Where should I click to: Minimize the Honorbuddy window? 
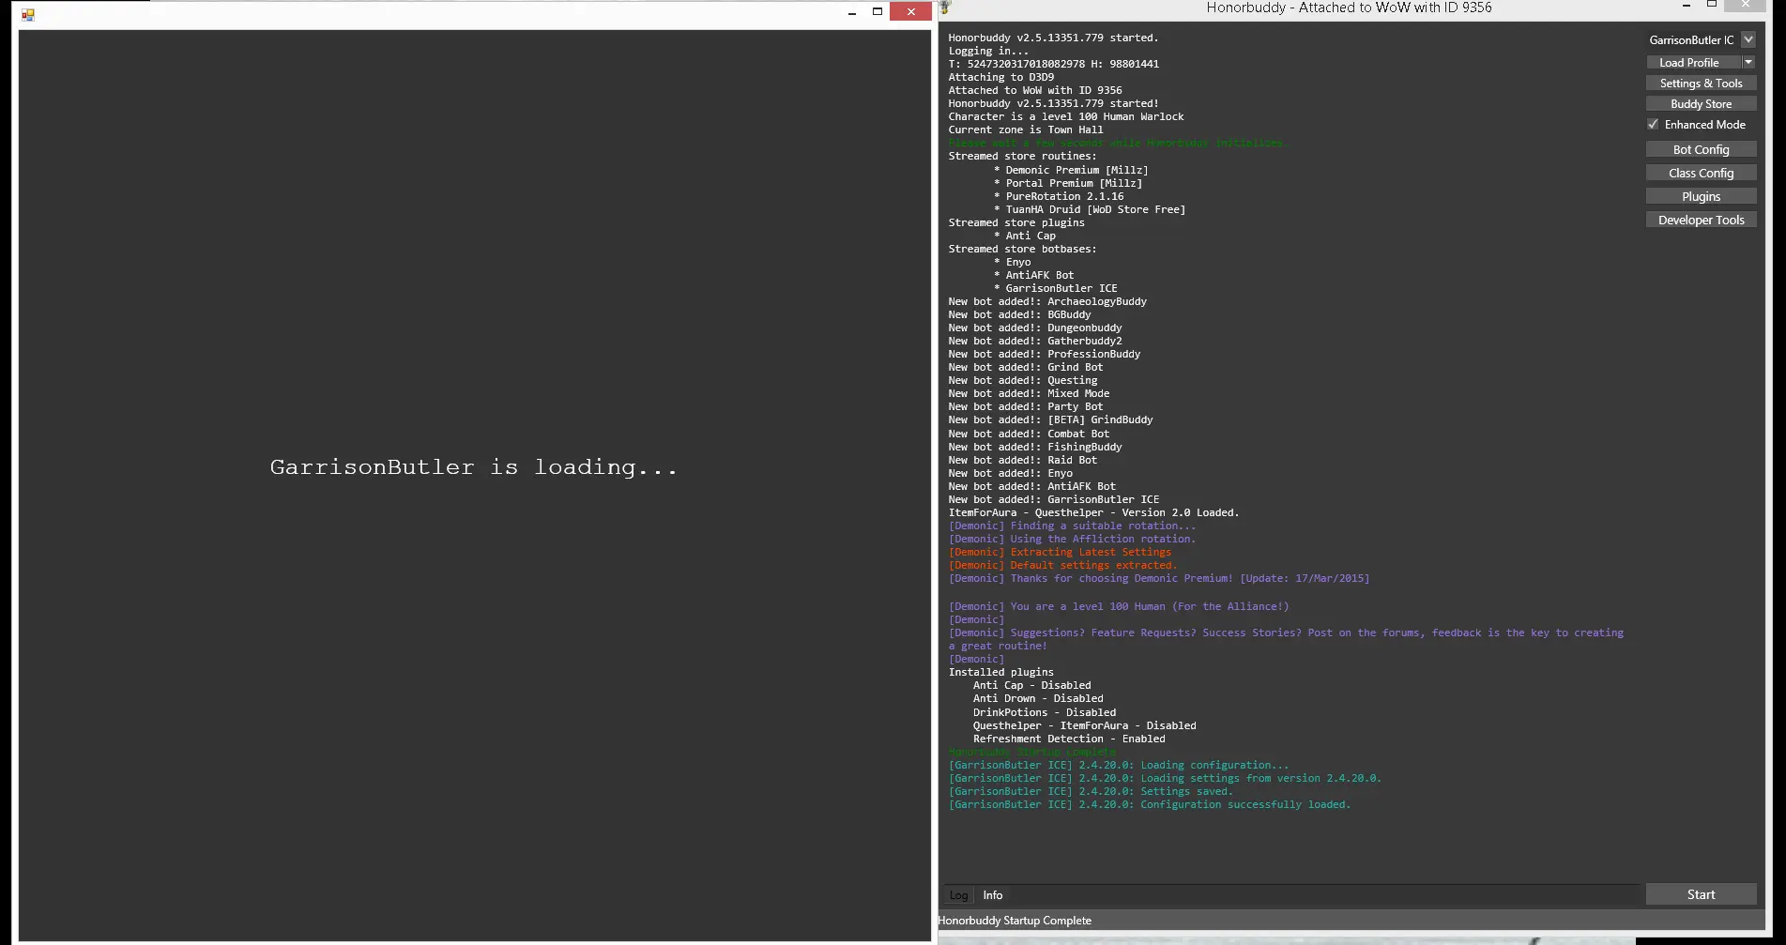pyautogui.click(x=1687, y=6)
